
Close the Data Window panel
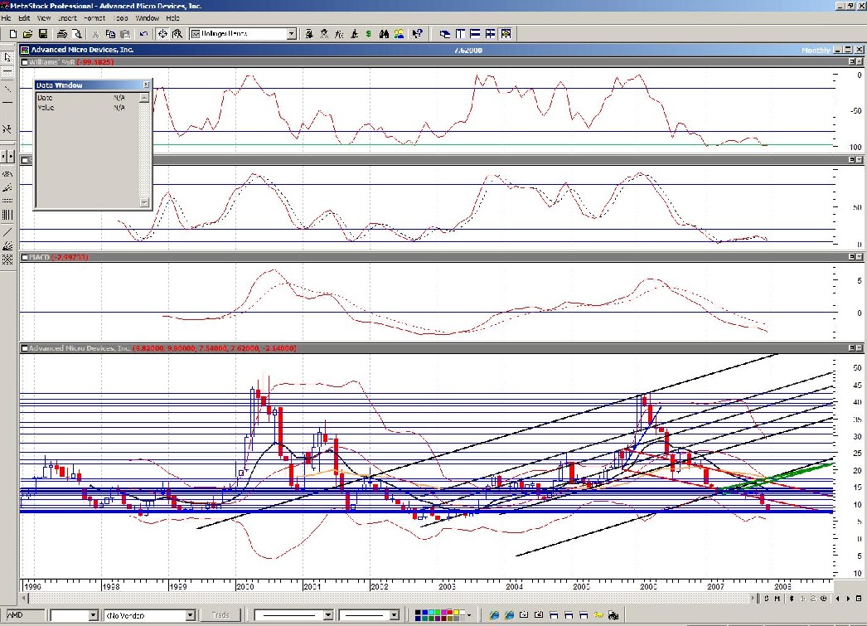pyautogui.click(x=146, y=85)
